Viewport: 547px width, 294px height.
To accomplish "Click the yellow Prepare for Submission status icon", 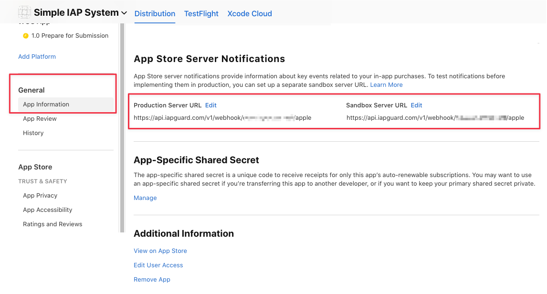I will (x=26, y=36).
